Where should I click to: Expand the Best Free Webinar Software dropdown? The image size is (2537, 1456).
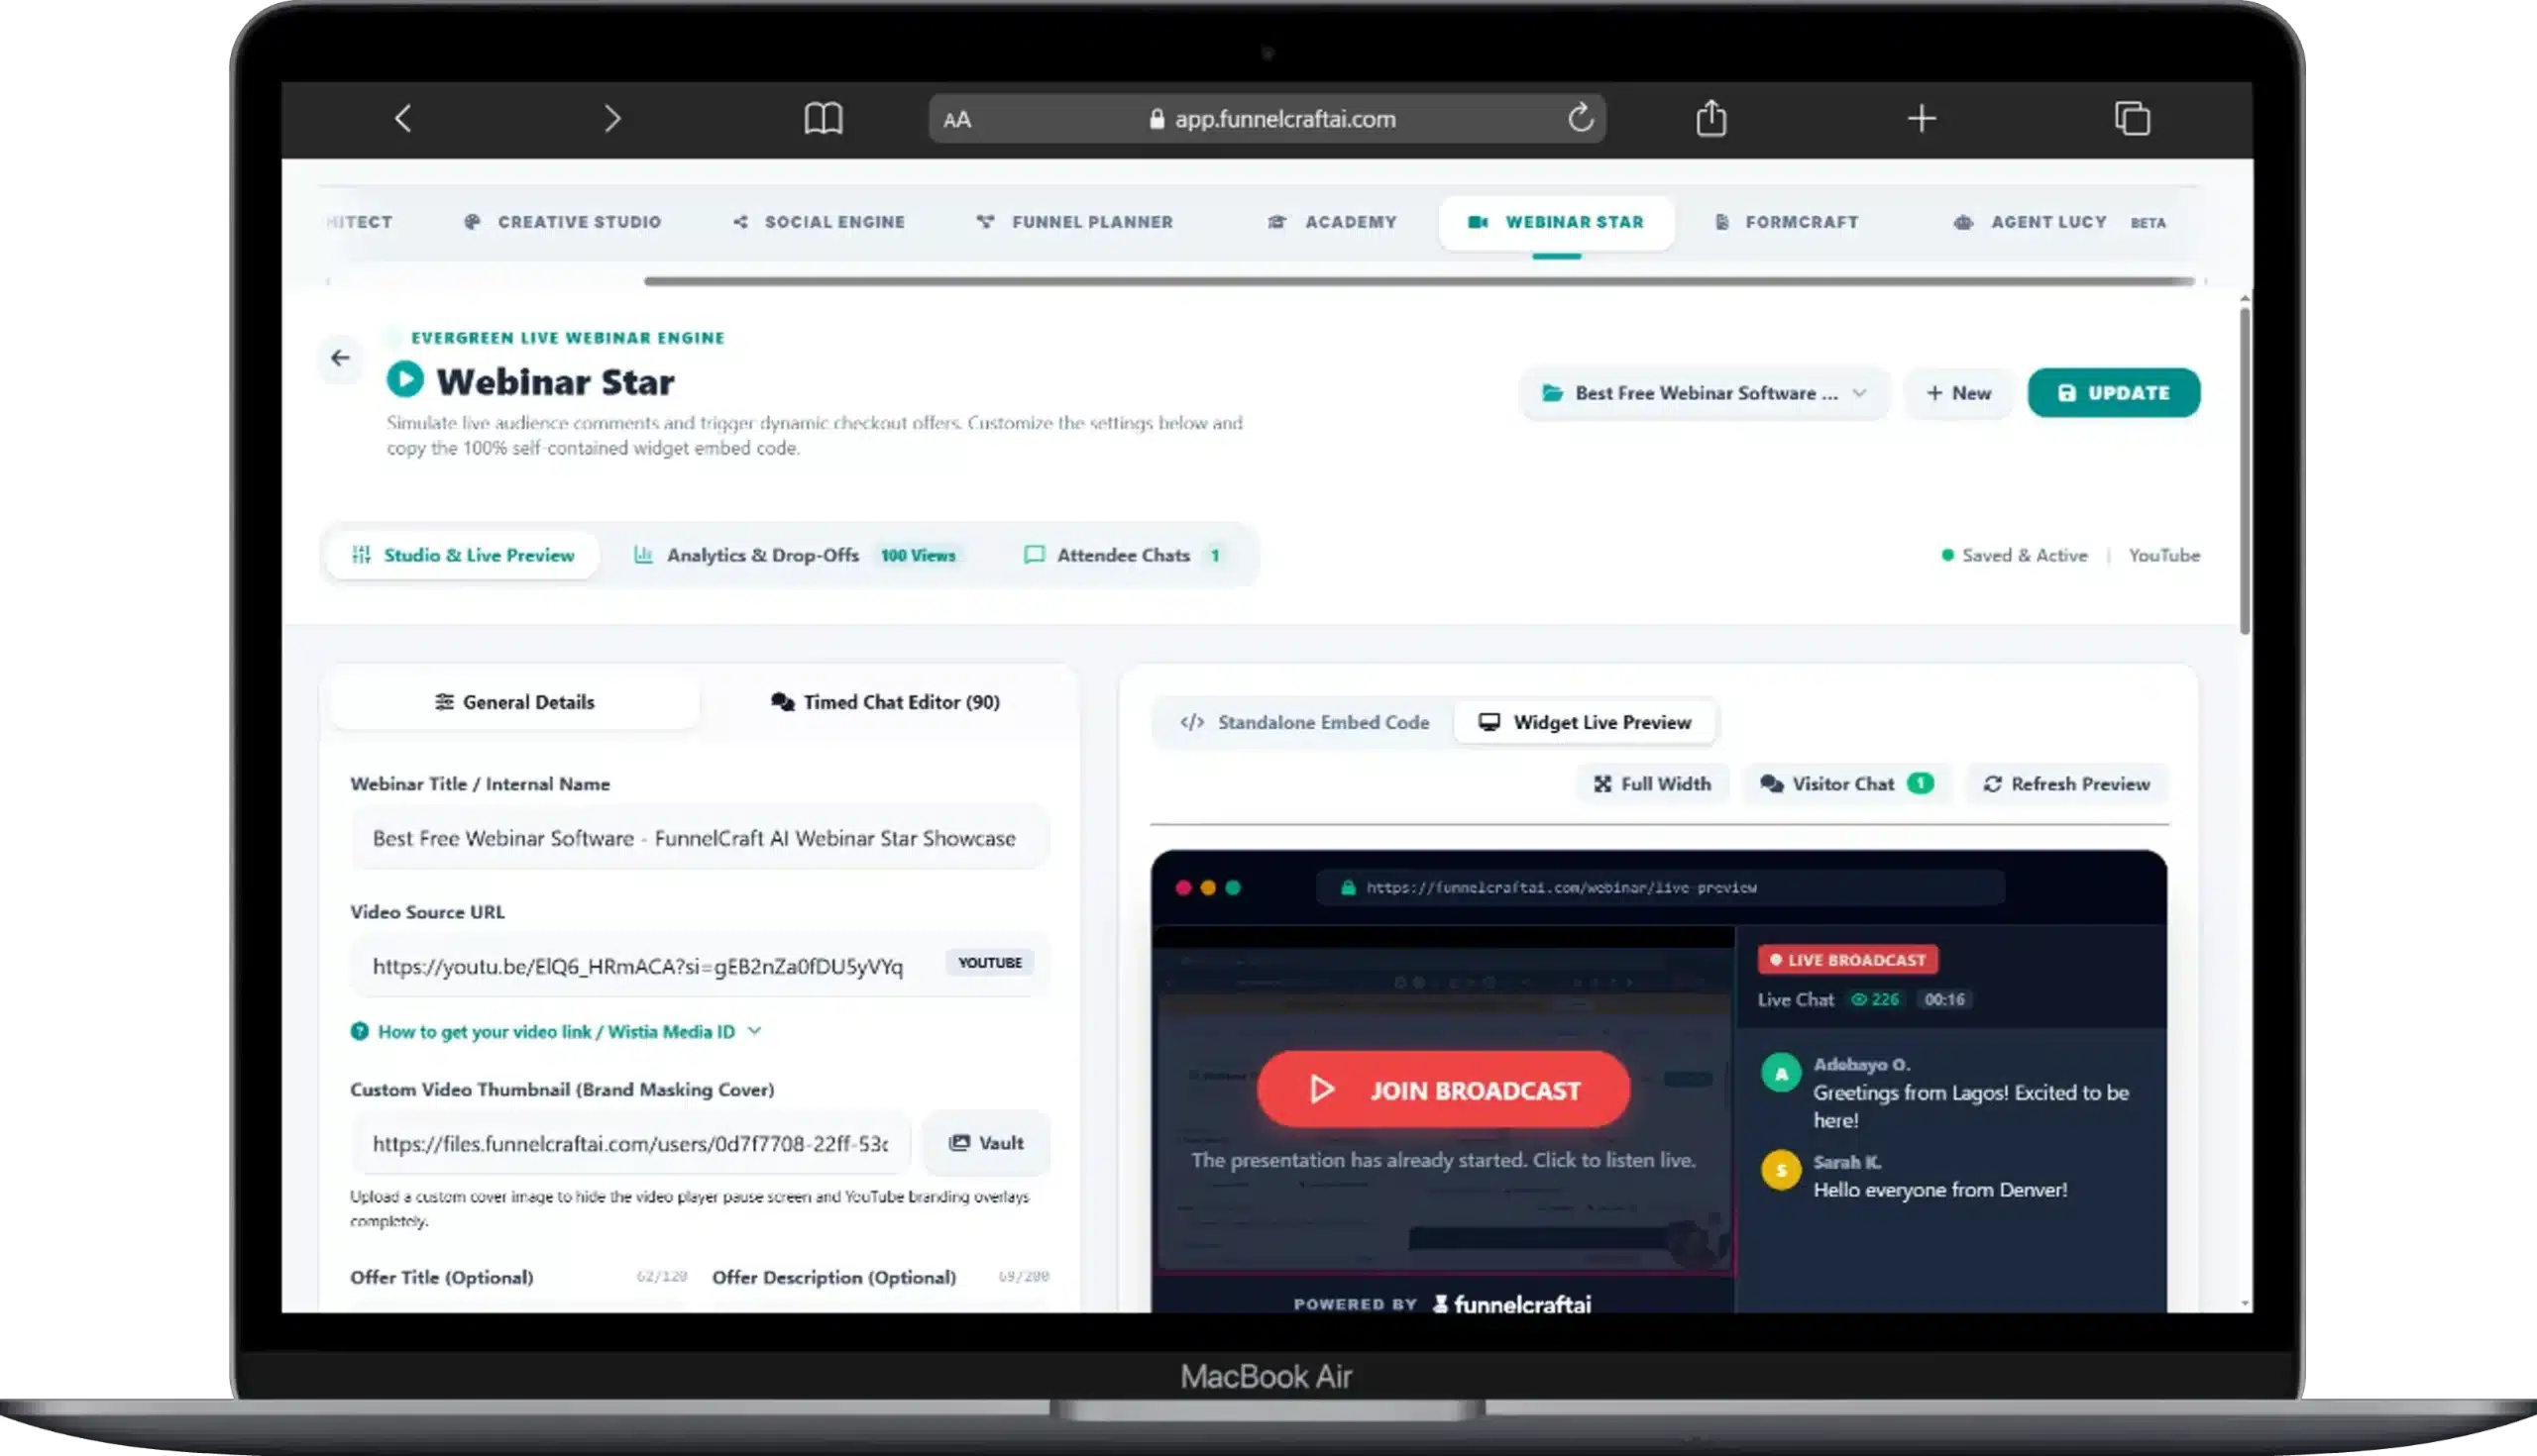coord(1705,393)
